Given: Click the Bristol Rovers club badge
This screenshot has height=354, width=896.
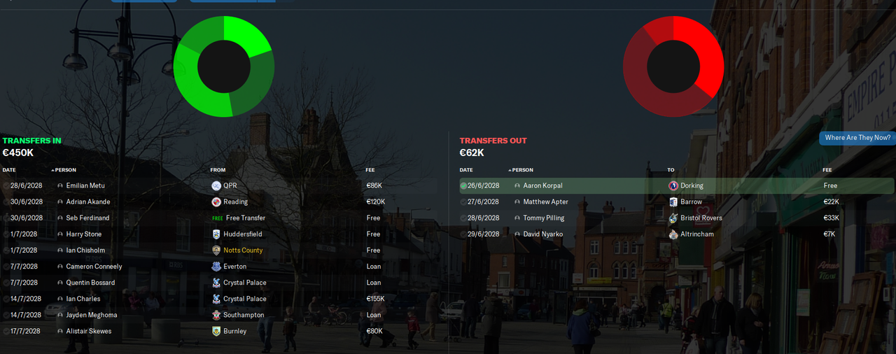Looking at the screenshot, I should pyautogui.click(x=673, y=218).
